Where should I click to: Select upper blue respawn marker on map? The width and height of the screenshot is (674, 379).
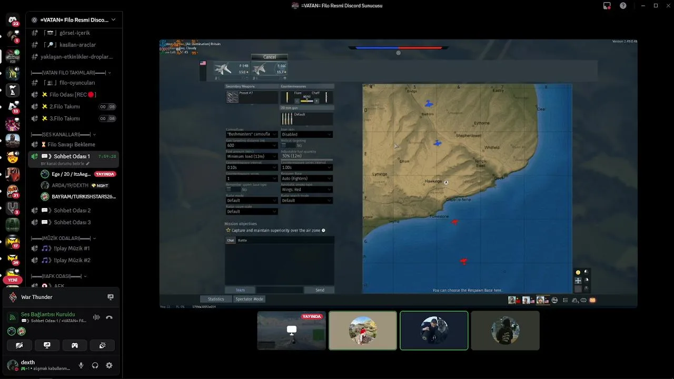pos(429,104)
